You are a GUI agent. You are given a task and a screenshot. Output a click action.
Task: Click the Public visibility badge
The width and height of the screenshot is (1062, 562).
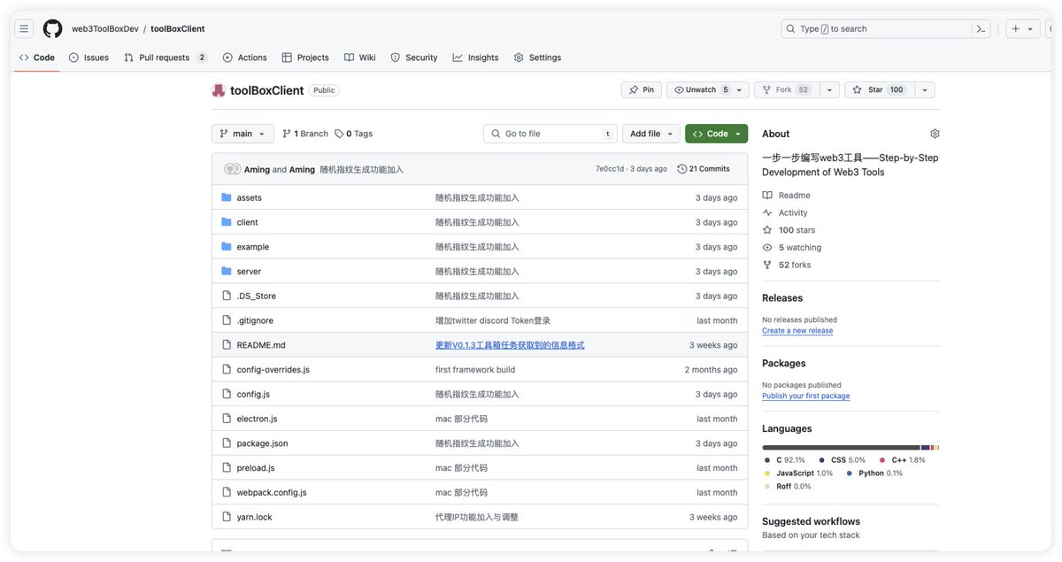click(x=324, y=90)
